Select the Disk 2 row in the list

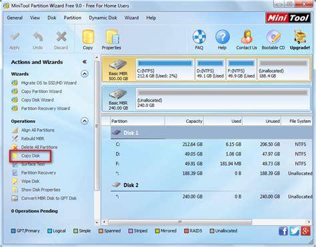[x=211, y=185]
